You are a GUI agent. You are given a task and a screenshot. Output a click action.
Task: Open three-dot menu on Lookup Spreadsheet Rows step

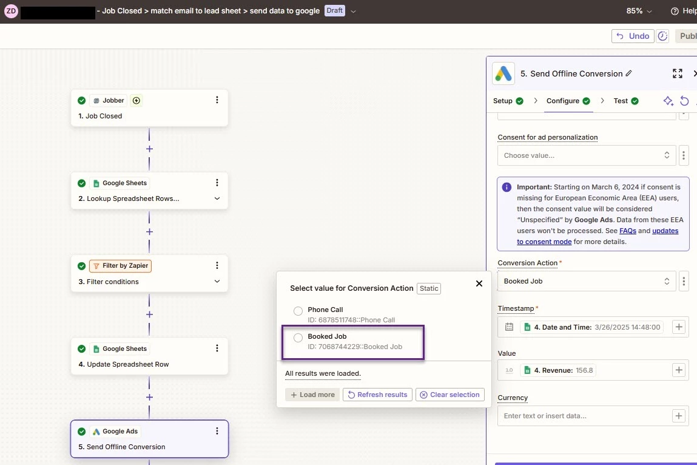click(x=217, y=183)
